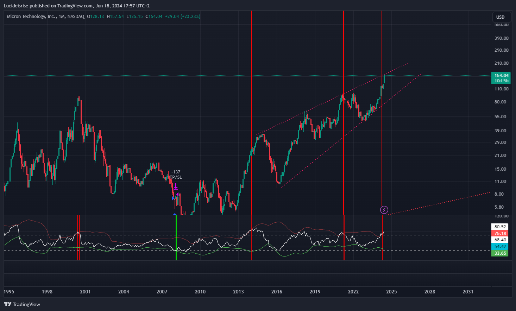
Task: Select the 'TP/SL' label on the chart
Action: click(x=175, y=177)
